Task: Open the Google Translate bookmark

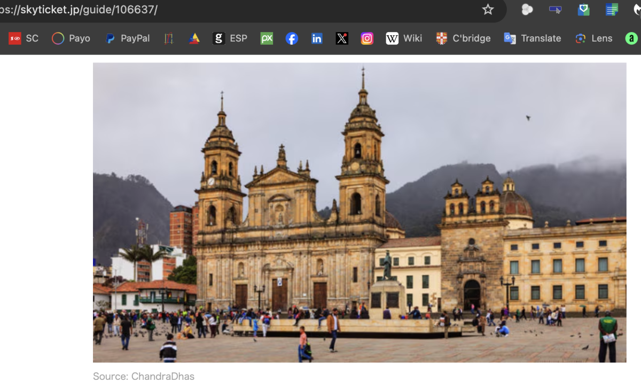Action: coord(533,38)
